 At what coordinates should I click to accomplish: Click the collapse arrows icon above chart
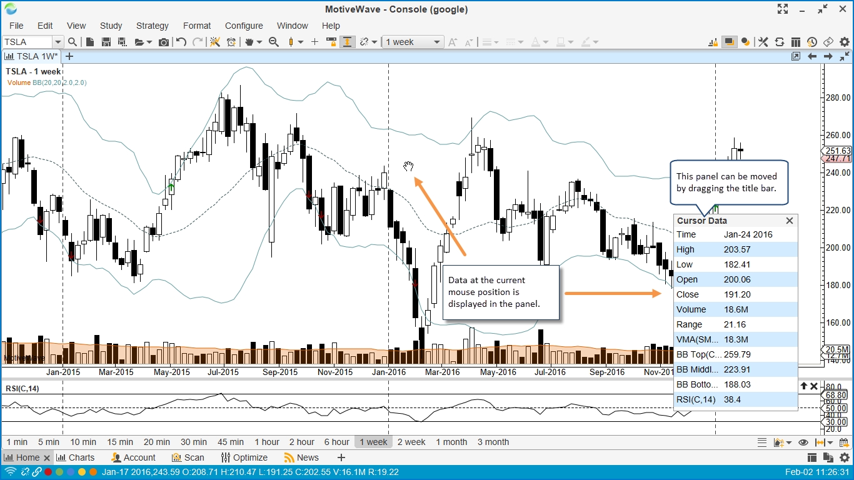click(x=845, y=56)
